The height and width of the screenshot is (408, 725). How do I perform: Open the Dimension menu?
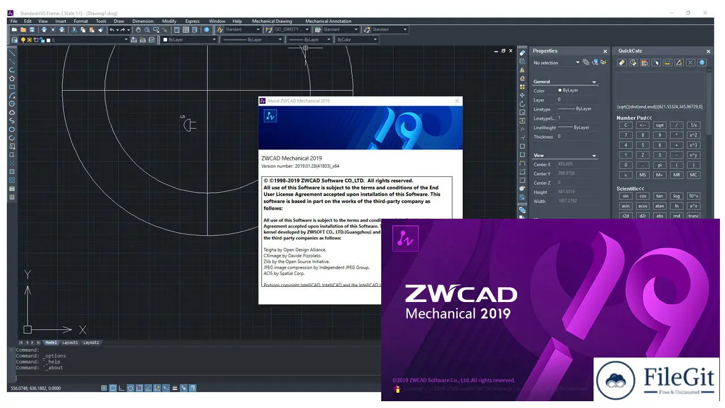point(143,21)
